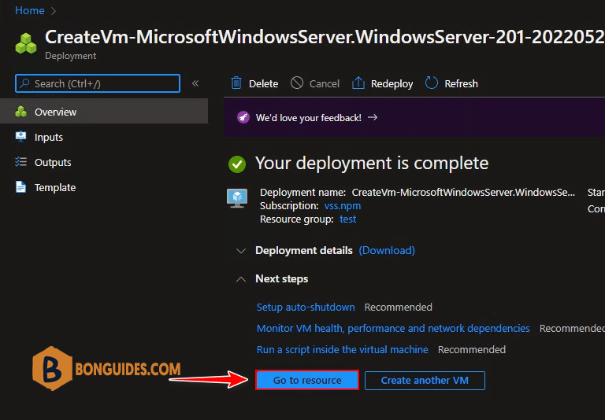Viewport: 605px width, 420px height.
Task: Expand Deployment details section chevron
Action: (241, 251)
